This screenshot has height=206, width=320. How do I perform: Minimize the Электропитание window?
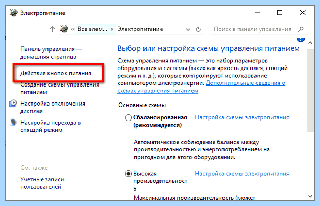click(x=257, y=13)
